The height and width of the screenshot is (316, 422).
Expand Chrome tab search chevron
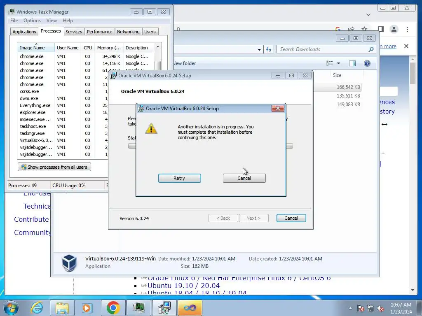[x=368, y=15]
